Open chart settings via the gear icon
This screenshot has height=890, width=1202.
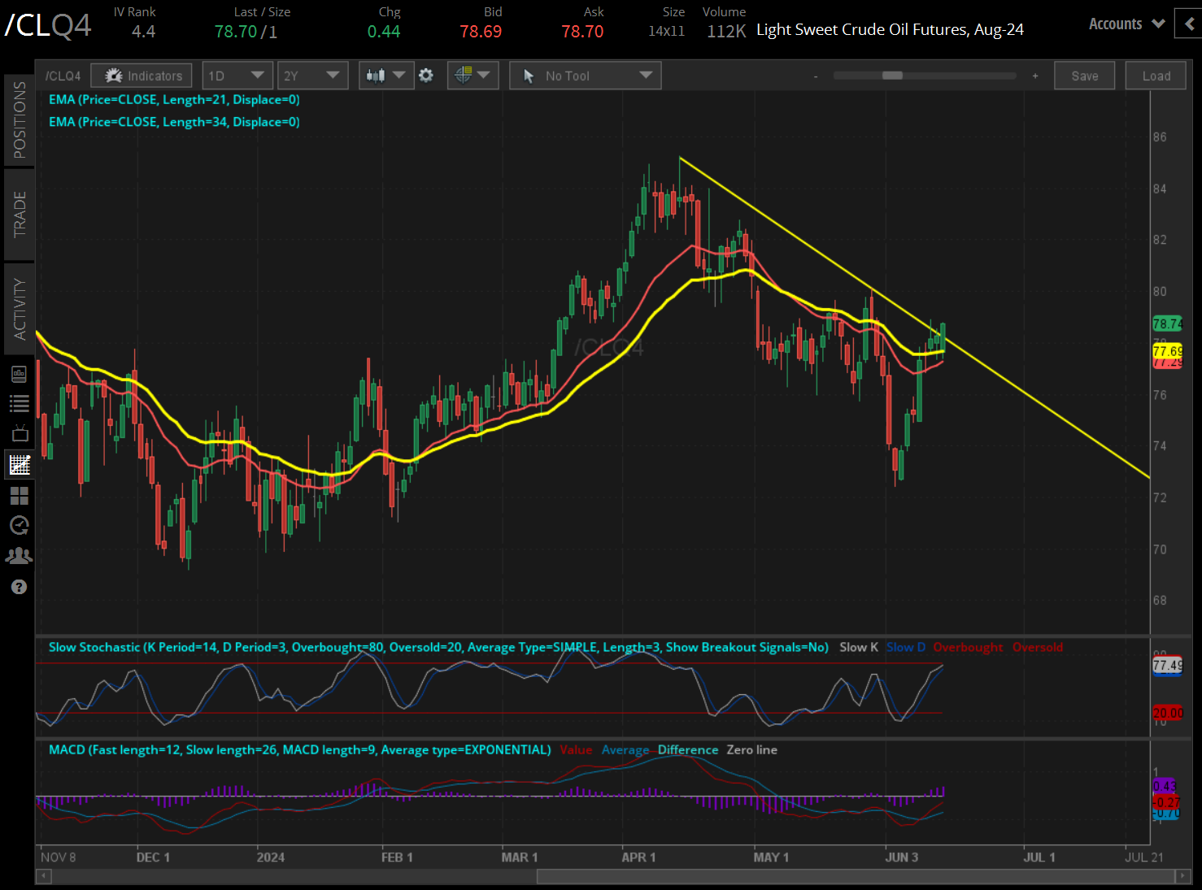pyautogui.click(x=426, y=75)
